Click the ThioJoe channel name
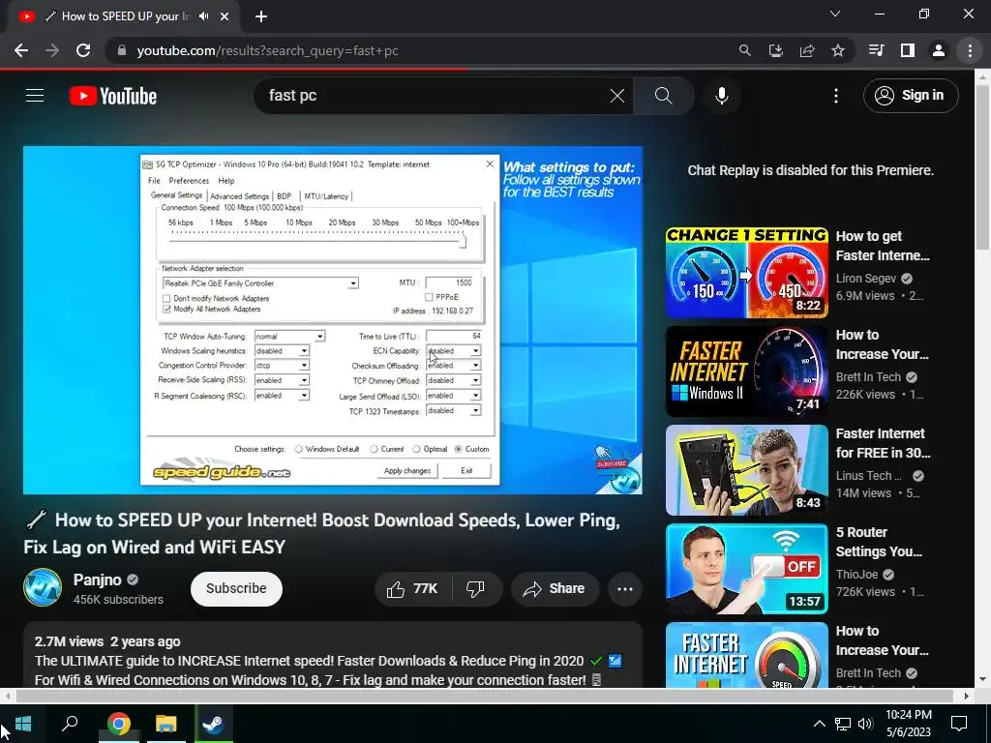 point(857,575)
